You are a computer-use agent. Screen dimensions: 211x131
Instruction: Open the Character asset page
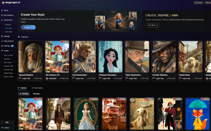coord(8,25)
